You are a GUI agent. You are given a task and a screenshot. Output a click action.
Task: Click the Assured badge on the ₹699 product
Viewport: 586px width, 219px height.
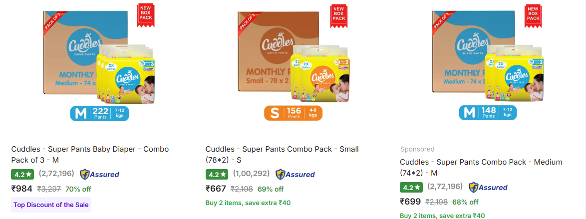pyautogui.click(x=488, y=187)
